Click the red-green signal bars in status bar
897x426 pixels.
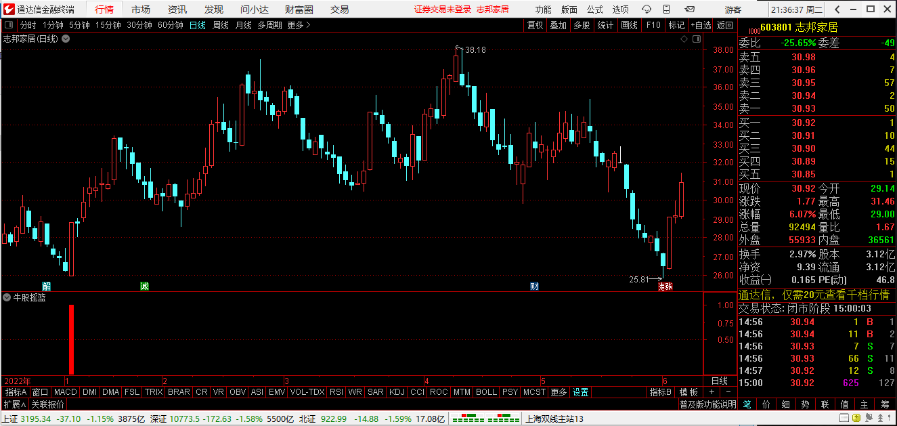pos(486,419)
